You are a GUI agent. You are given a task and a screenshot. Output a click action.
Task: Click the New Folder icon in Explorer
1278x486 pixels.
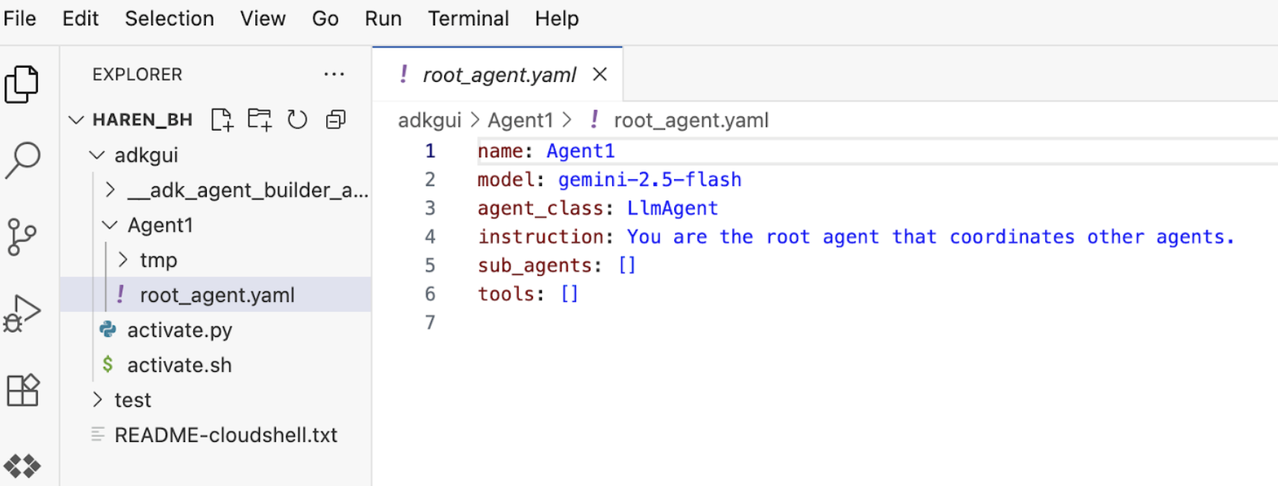click(260, 119)
